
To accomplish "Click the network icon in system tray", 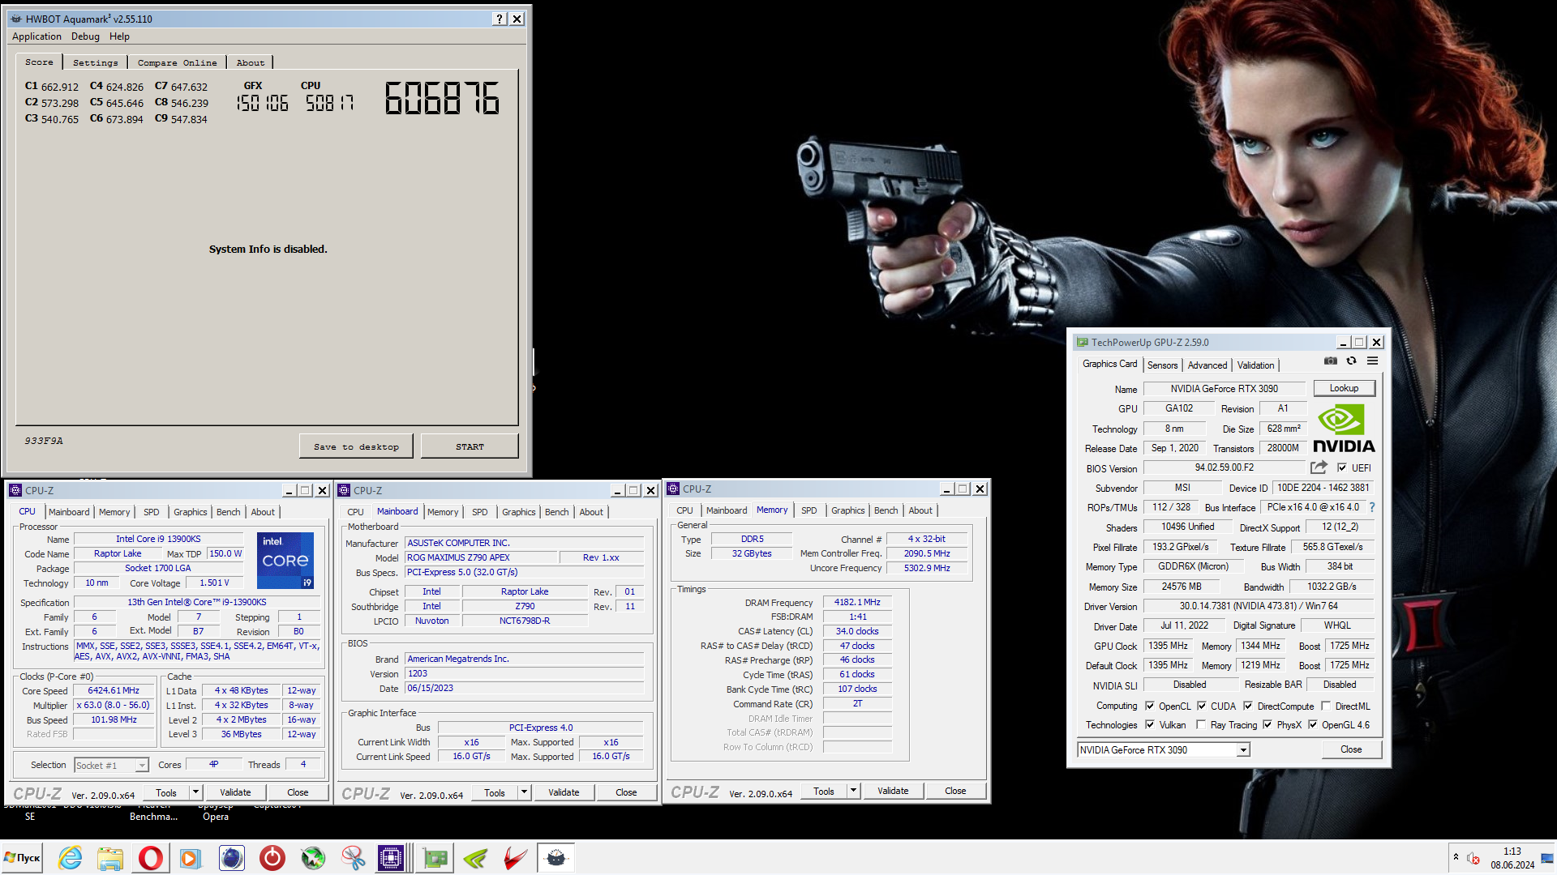I will 1547,858.
